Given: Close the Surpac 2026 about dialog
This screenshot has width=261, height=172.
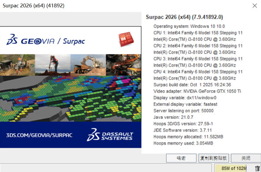Looking at the screenshot, I should 254,6.
